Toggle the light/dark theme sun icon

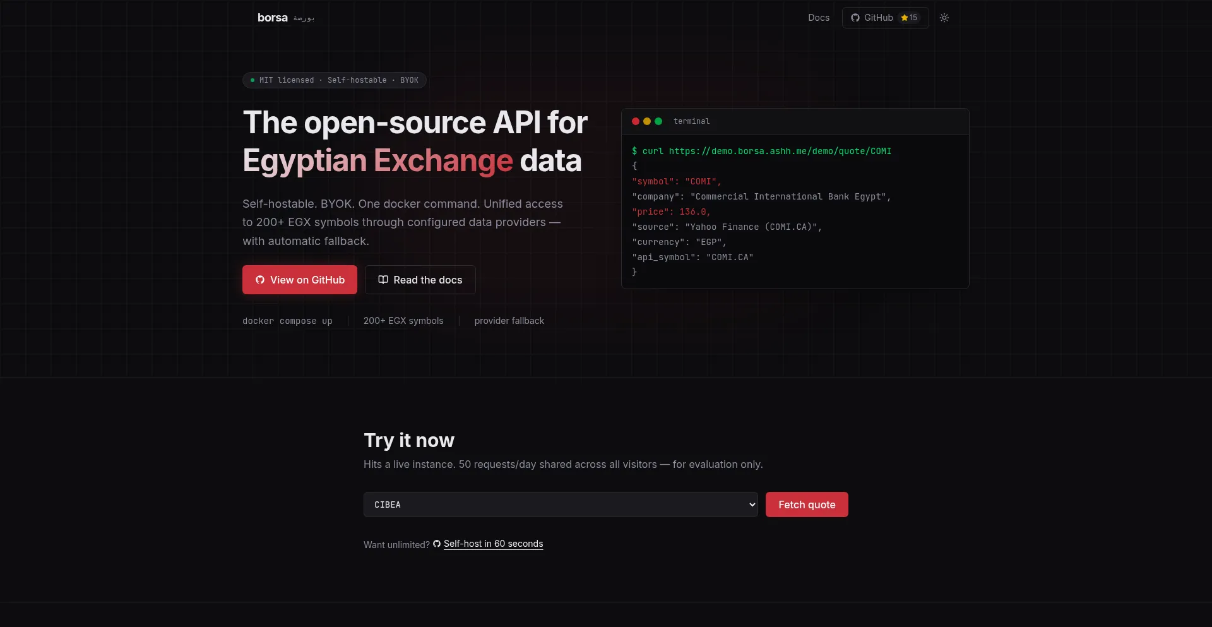(x=944, y=18)
